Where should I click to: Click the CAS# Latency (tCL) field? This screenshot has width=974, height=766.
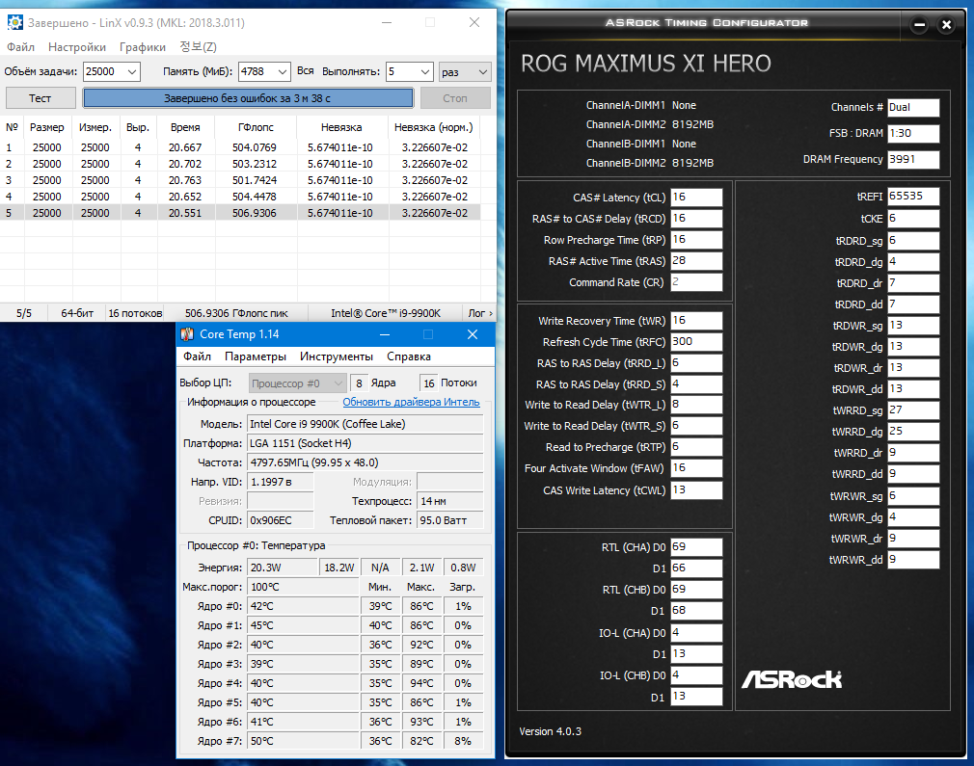tap(696, 198)
